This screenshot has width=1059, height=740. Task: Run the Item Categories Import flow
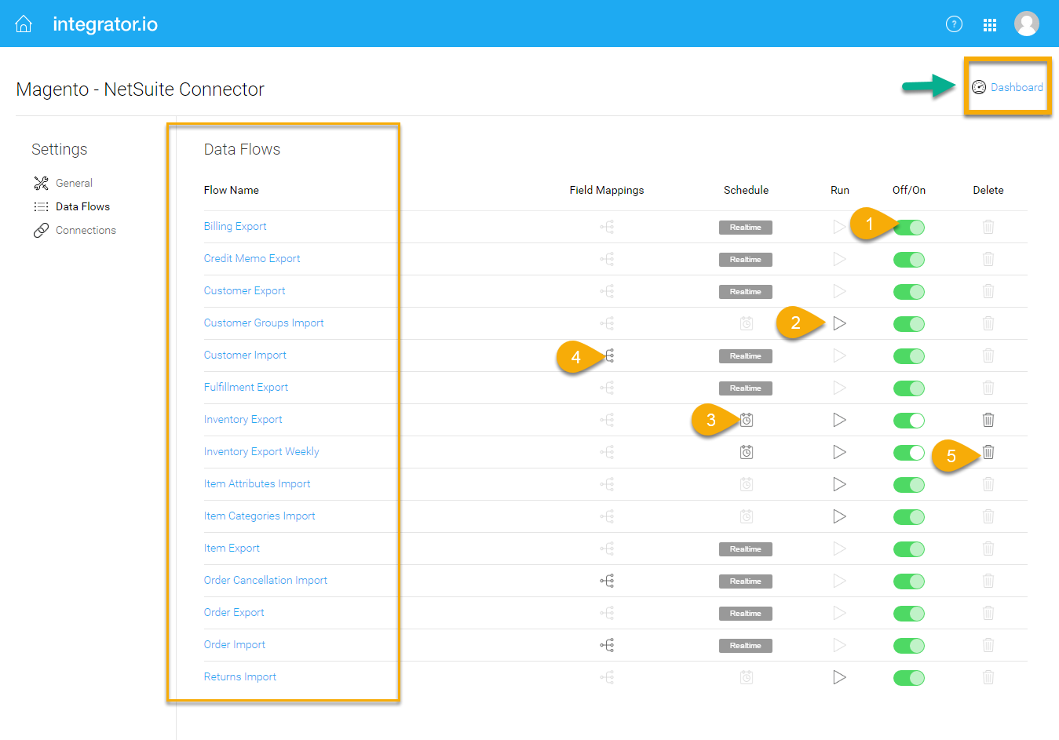tap(839, 516)
